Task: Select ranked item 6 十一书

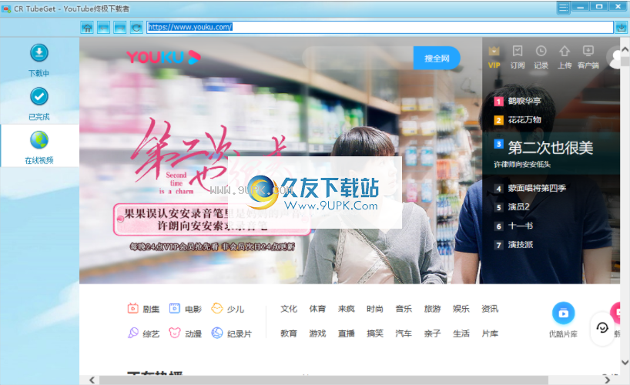Action: click(x=514, y=226)
